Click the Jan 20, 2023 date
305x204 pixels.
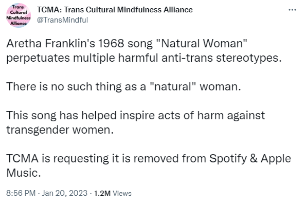[x=65, y=193]
